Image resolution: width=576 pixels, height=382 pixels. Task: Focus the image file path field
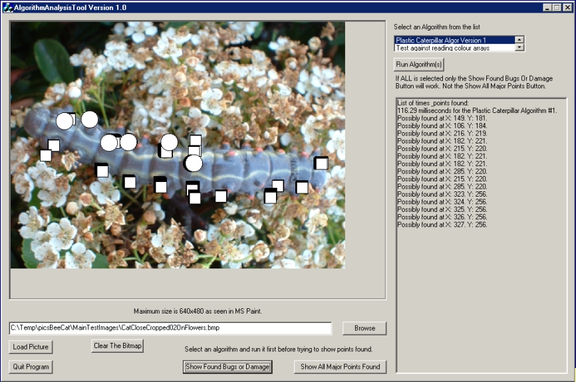tap(170, 328)
